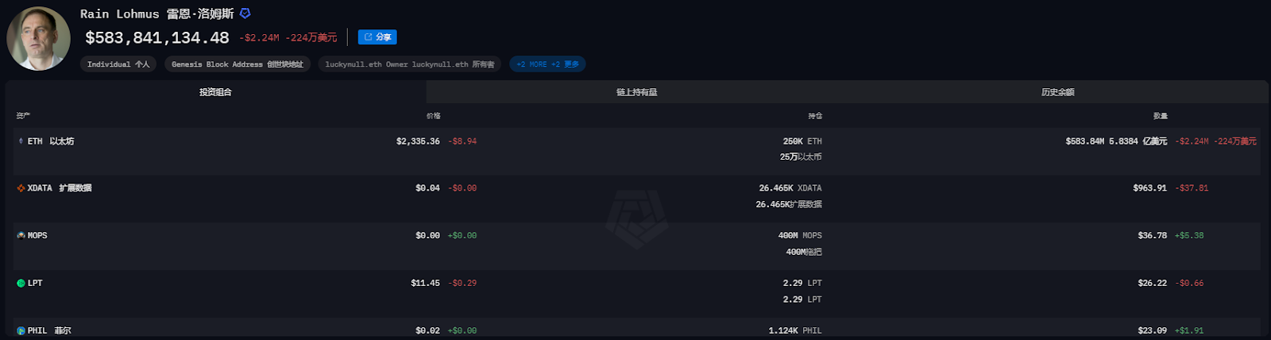Click the blue 分享 share button
The image size is (1271, 340).
click(x=377, y=37)
